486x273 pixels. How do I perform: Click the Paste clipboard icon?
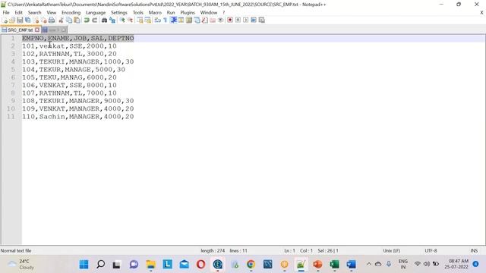click(x=77, y=20)
